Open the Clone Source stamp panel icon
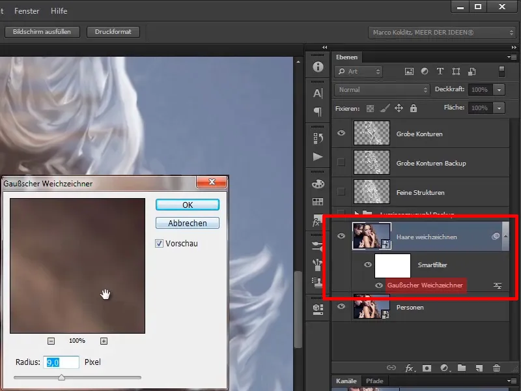The height and width of the screenshot is (391, 521). coord(318,282)
